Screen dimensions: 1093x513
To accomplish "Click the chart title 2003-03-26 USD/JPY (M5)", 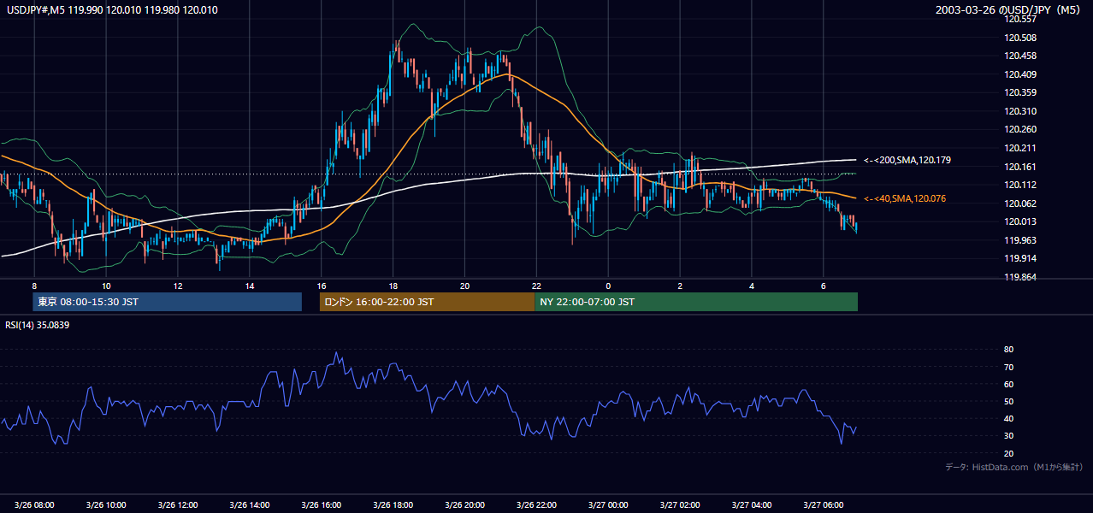I will pyautogui.click(x=1009, y=10).
